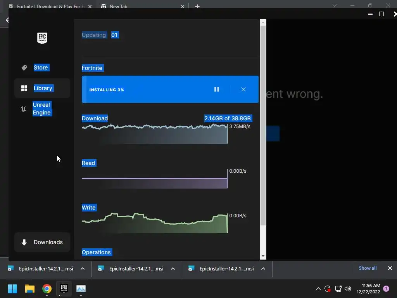Open the Store page in the sidebar
Image resolution: width=397 pixels, height=298 pixels.
coord(42,68)
